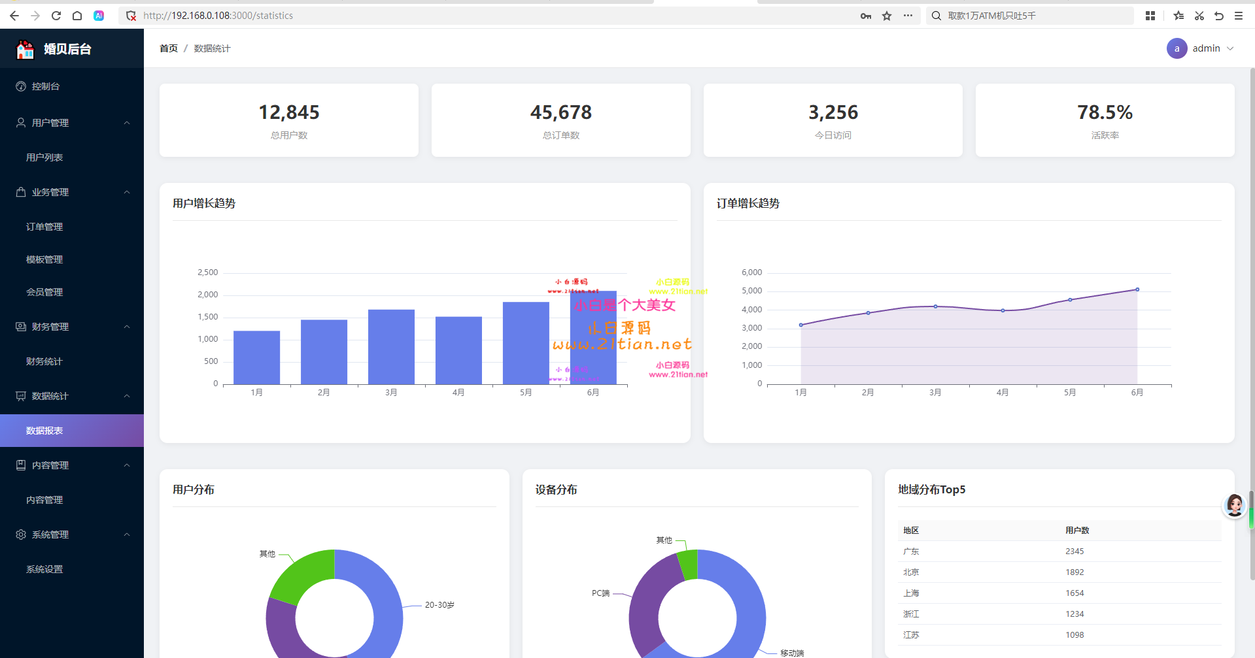
Task: Click the undo restore tab icon
Action: [1219, 16]
